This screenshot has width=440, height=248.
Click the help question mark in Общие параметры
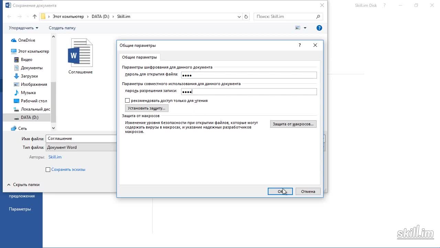pos(300,45)
